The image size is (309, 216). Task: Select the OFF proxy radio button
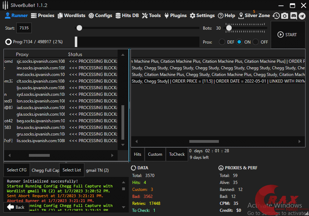point(256,42)
